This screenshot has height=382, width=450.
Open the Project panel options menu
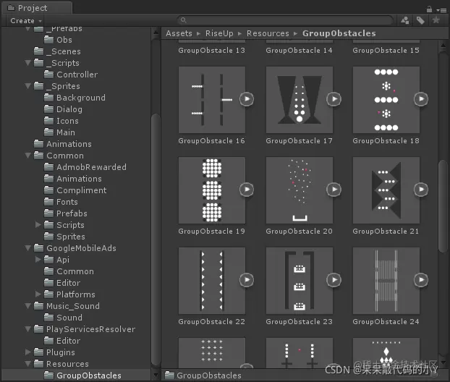(x=441, y=10)
